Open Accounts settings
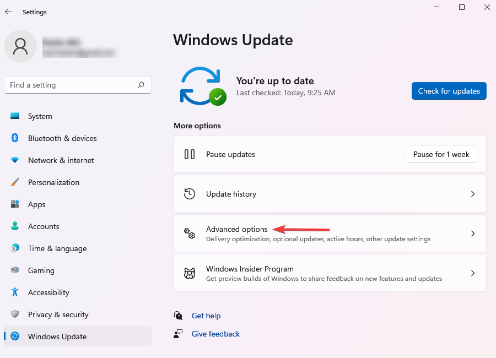Image resolution: width=496 pixels, height=358 pixels. (x=78, y=226)
